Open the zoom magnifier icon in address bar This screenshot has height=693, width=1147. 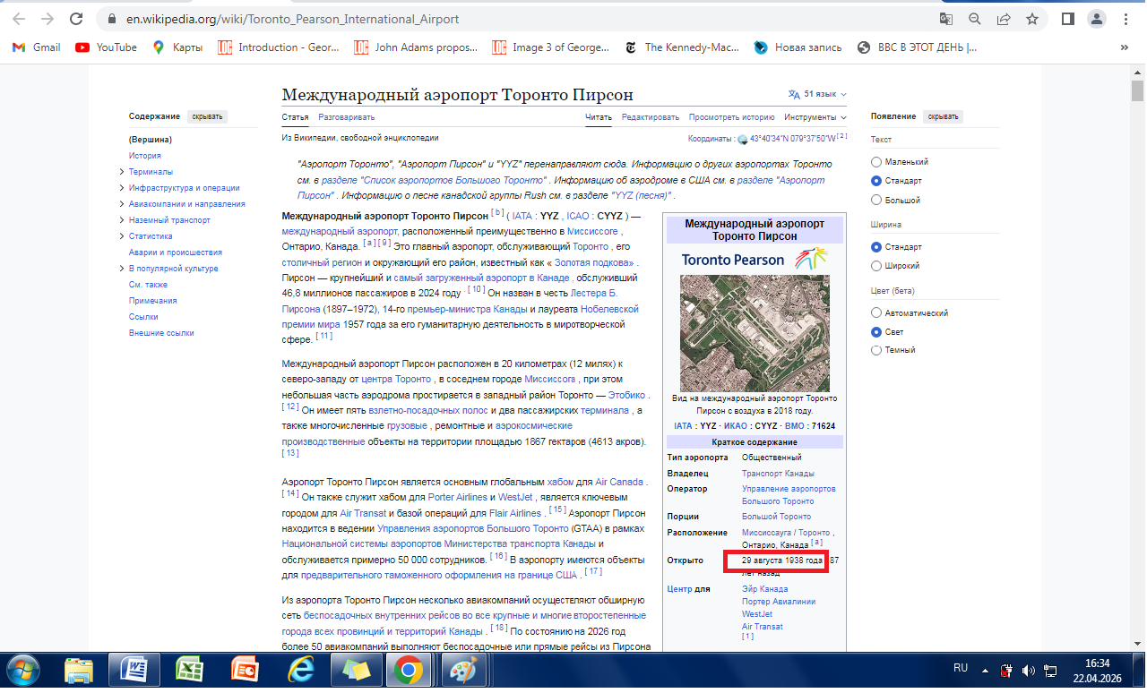pos(975,19)
